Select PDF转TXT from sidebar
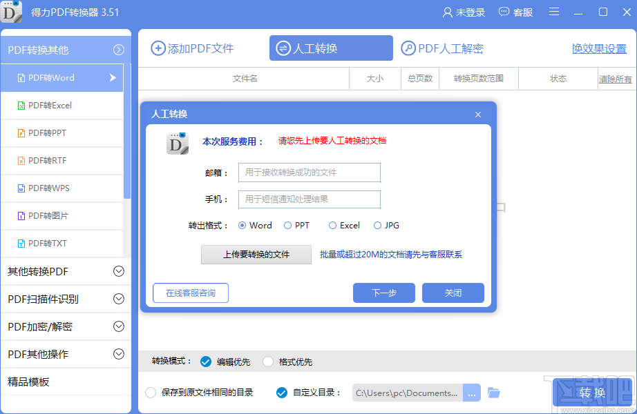This screenshot has height=414, width=637. coord(62,244)
